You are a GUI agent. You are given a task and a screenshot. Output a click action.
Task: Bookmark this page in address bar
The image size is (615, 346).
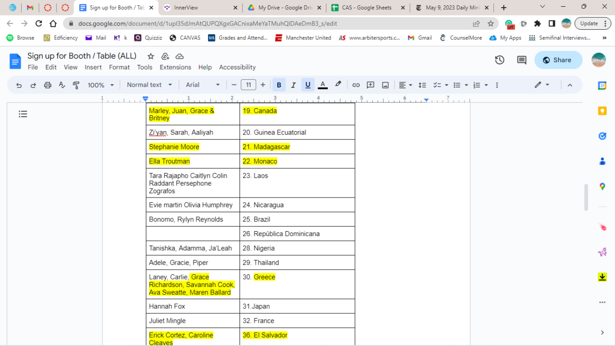pos(491,24)
